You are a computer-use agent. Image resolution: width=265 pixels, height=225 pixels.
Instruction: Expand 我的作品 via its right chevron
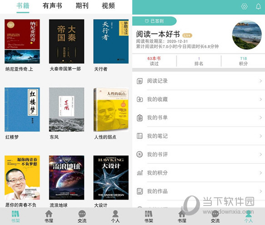tap(260, 191)
